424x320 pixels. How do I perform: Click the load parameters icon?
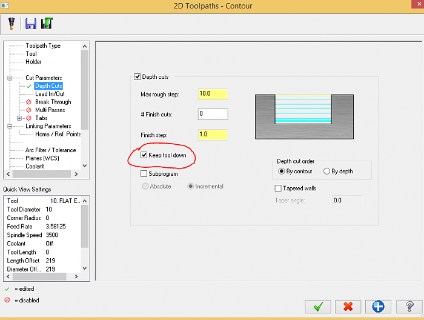(47, 24)
